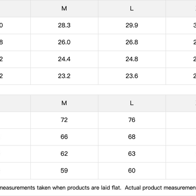
Task: Select the cell showing 76
Action: click(132, 120)
